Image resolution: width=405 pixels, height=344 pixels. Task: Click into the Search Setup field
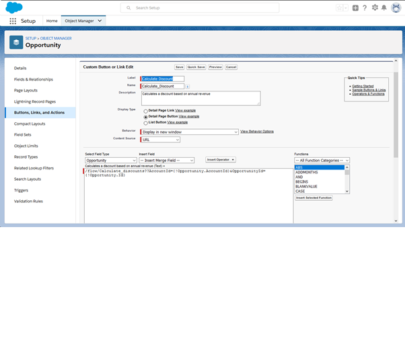coord(202,8)
